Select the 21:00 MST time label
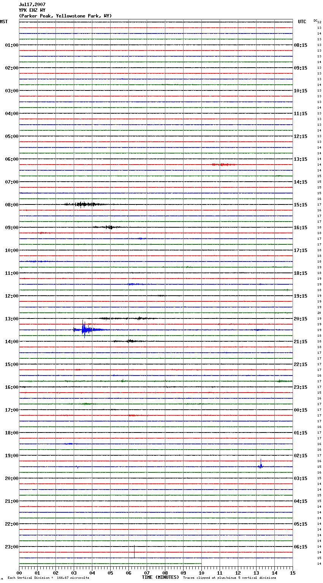Screen dimensions: 323x583 [12, 501]
